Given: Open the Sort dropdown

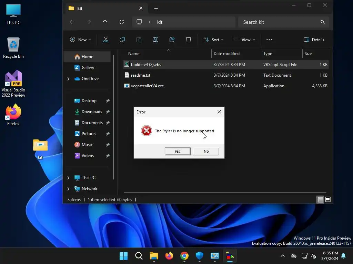Looking at the screenshot, I should (x=213, y=40).
